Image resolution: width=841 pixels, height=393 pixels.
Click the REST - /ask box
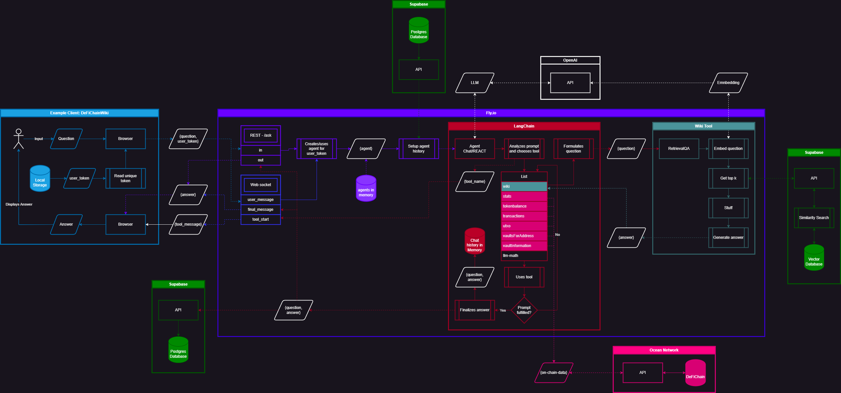(x=261, y=135)
